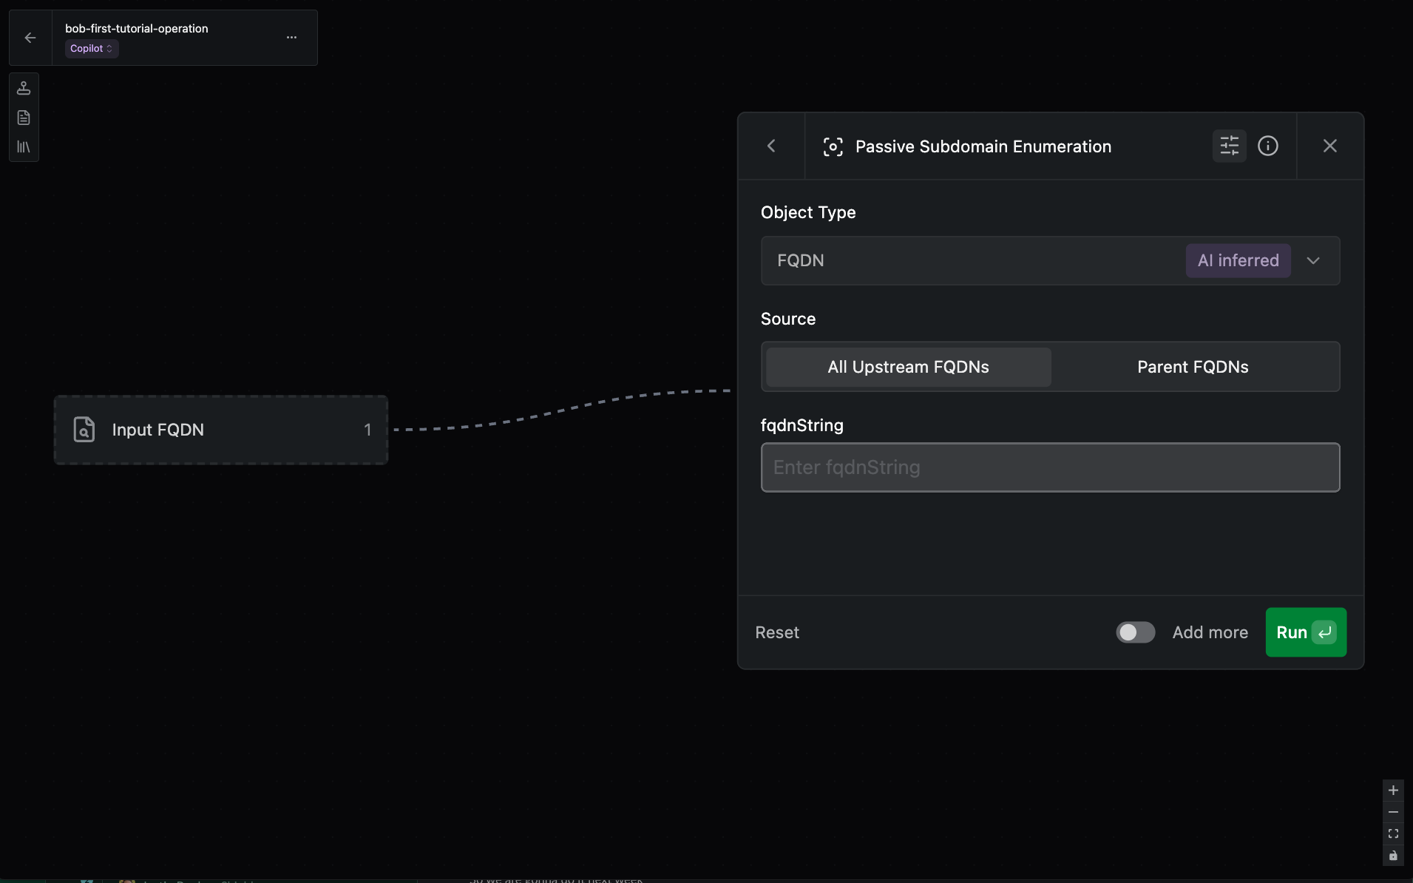Toggle the canvas lock icon
1413x883 pixels.
point(1393,856)
